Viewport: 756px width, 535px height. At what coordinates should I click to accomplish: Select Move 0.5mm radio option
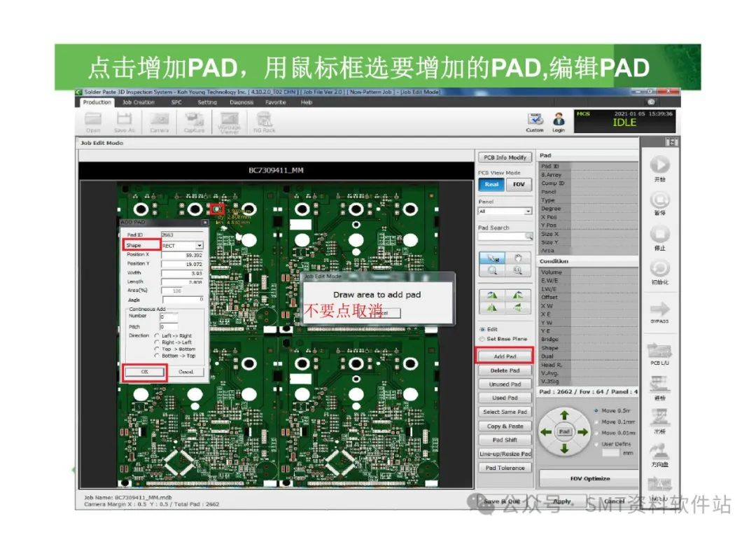click(596, 410)
